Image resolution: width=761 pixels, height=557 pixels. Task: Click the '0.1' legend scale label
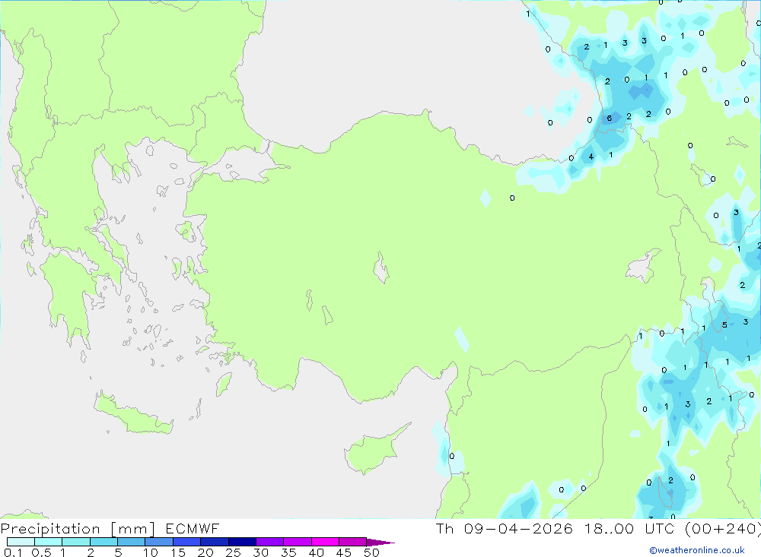pos(13,552)
